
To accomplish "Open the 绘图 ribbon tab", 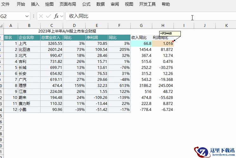I will (49, 4).
